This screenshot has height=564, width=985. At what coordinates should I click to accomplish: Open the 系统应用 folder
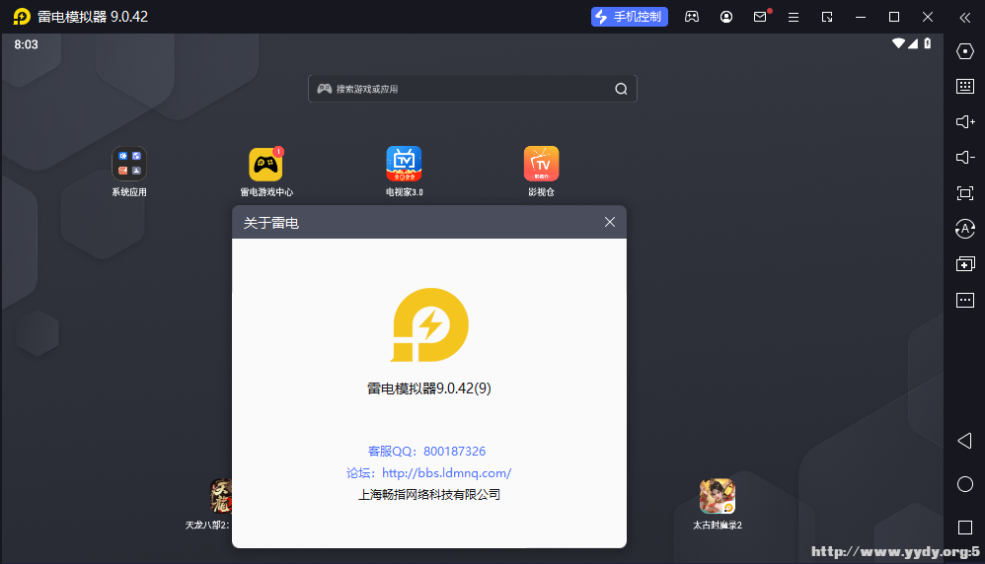(x=129, y=172)
